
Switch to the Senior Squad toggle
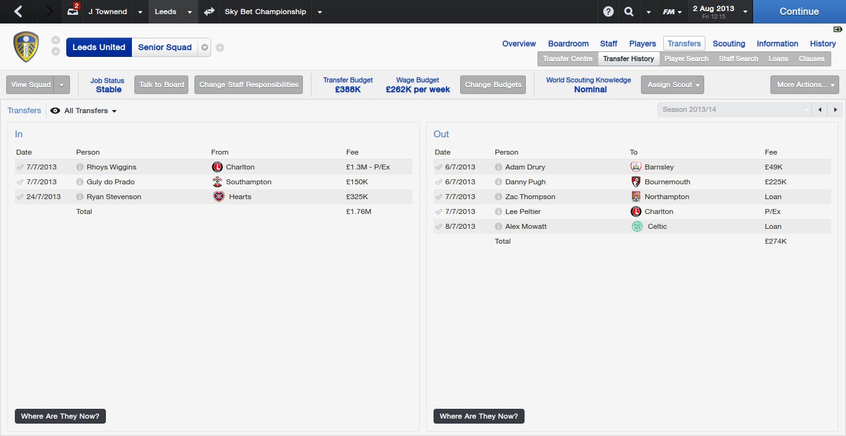165,48
